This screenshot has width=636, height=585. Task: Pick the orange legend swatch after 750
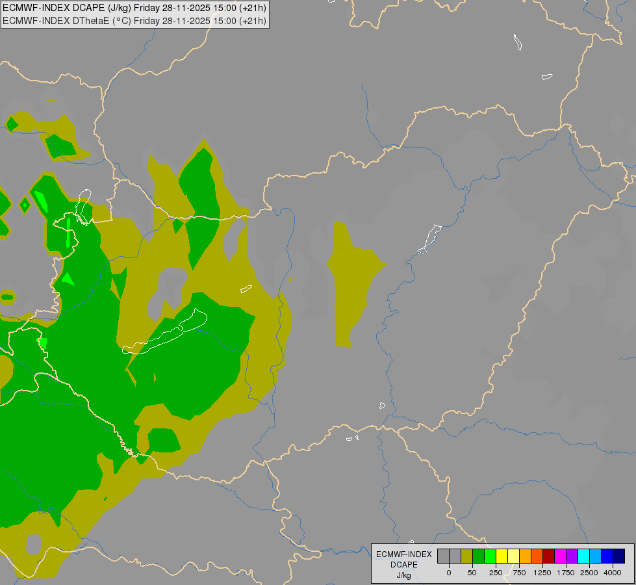[x=526, y=556]
